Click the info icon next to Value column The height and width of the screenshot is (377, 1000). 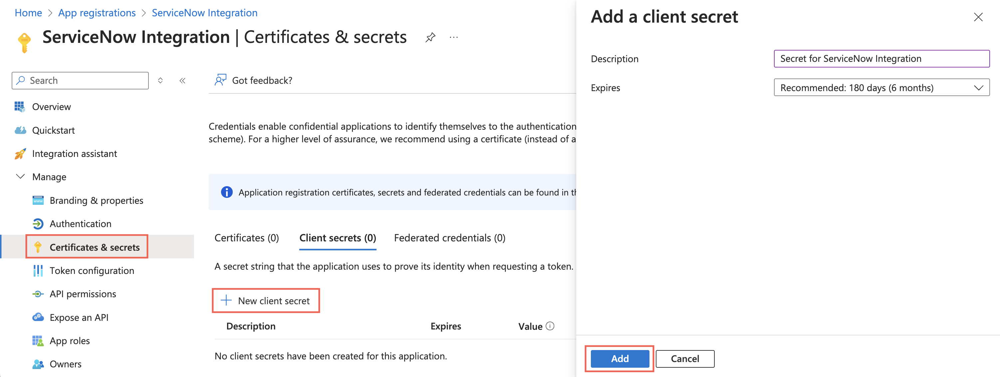click(550, 326)
